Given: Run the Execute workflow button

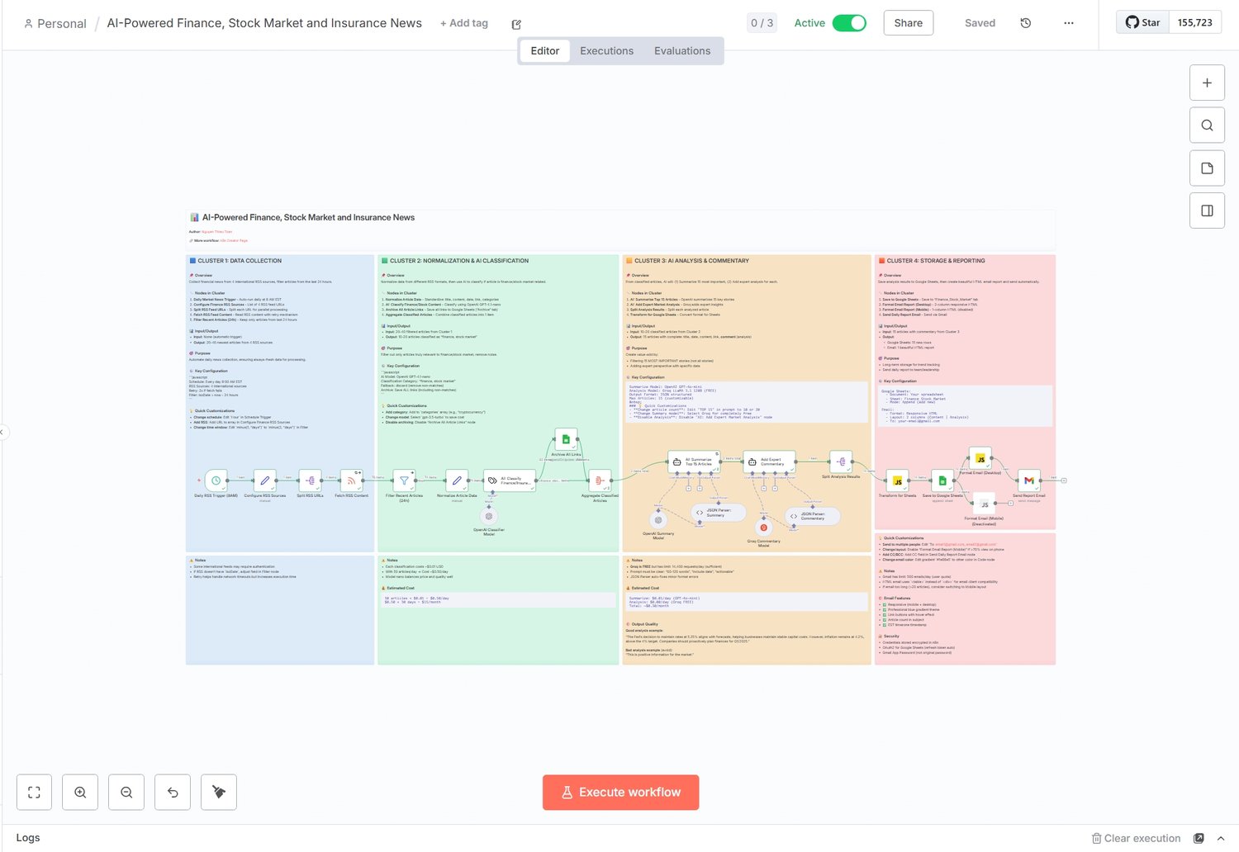Looking at the screenshot, I should point(621,793).
